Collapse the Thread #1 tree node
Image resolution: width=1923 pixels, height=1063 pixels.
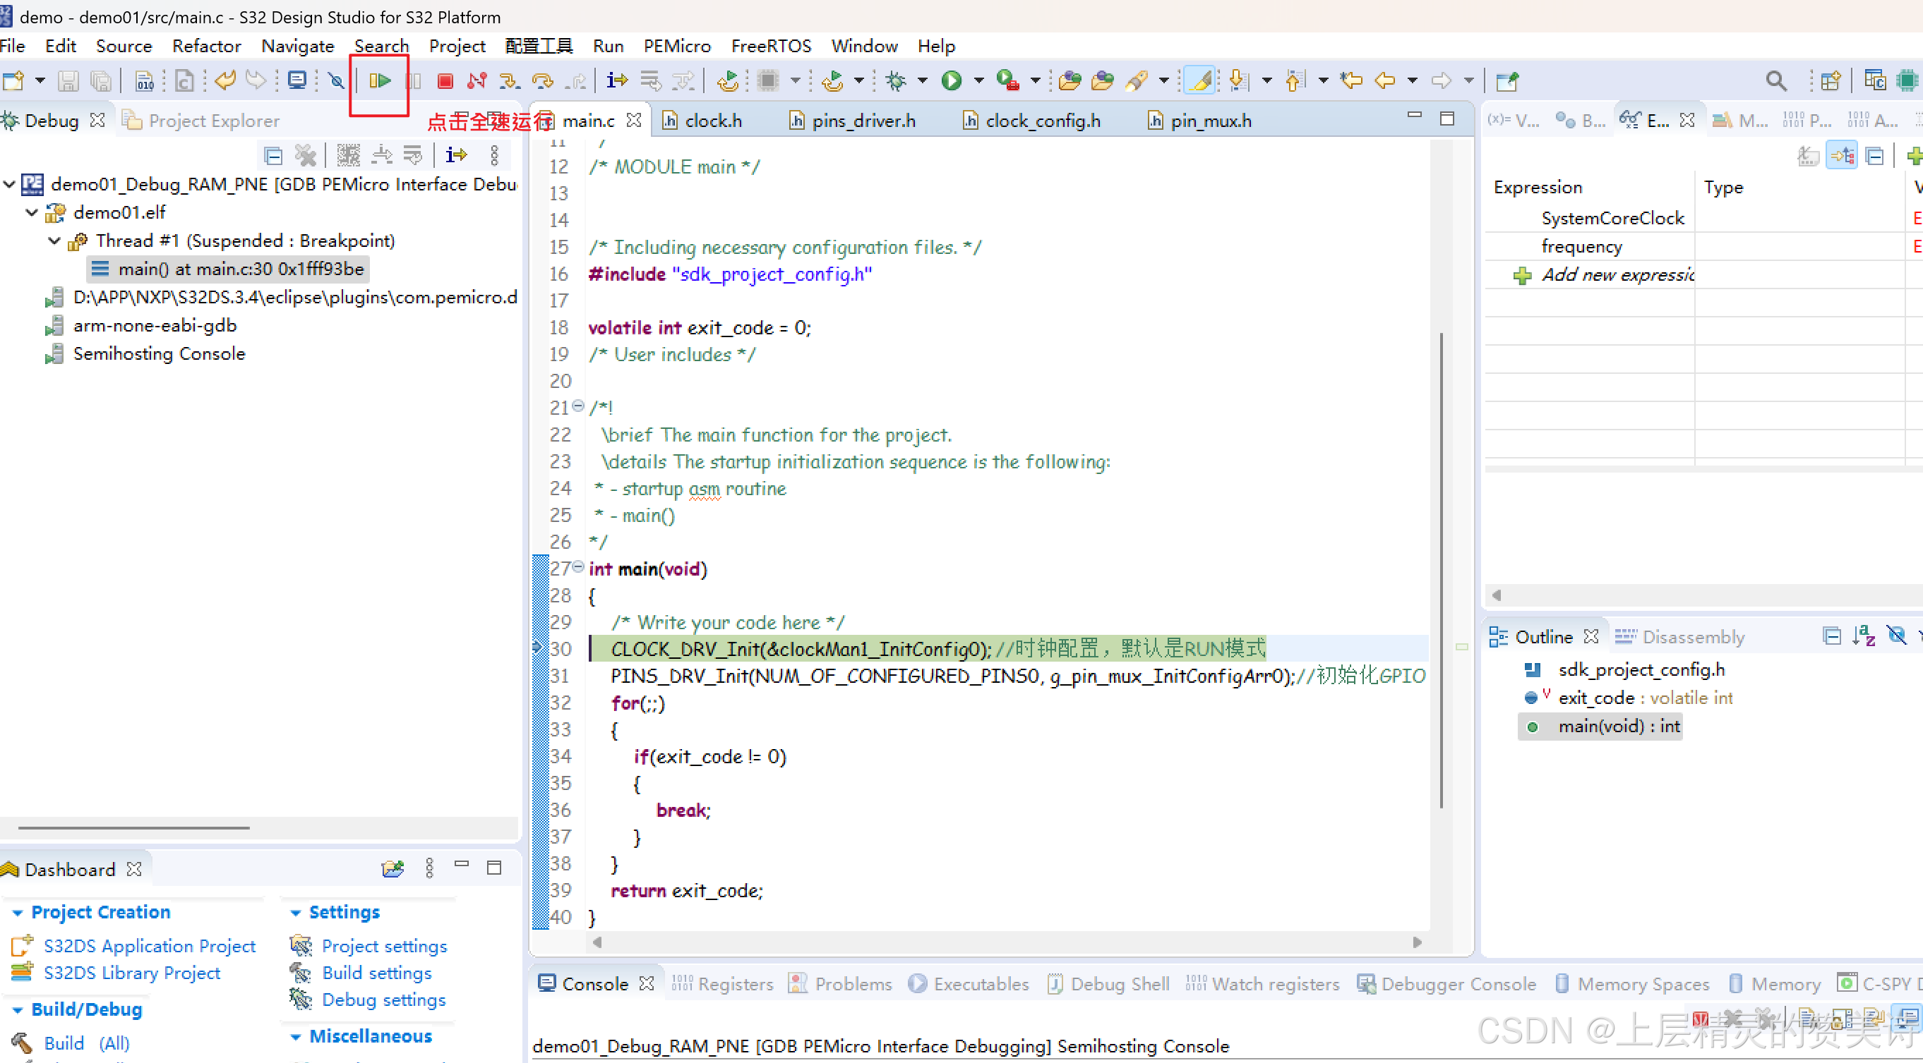(54, 241)
